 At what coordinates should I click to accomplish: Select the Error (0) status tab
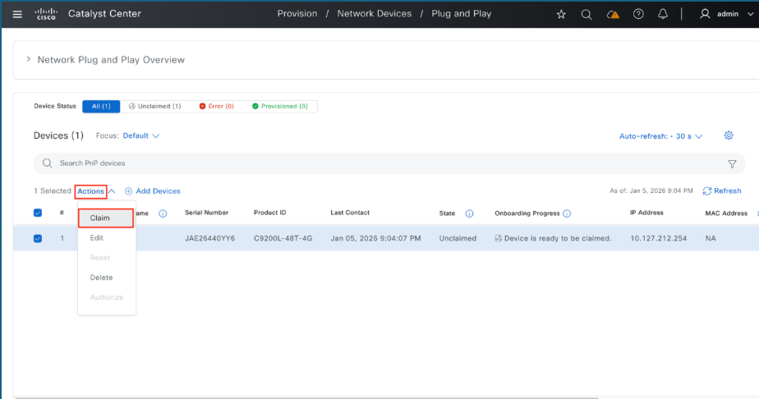coord(216,107)
